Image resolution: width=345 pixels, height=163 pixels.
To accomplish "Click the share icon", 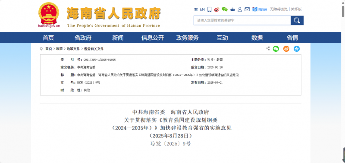I will pos(268,49).
